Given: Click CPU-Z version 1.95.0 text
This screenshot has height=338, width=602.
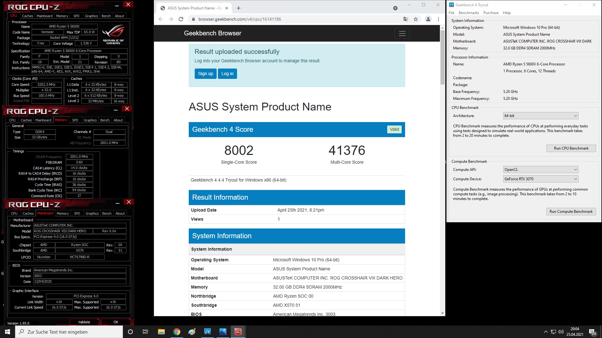Looking at the screenshot, I should [x=18, y=323].
